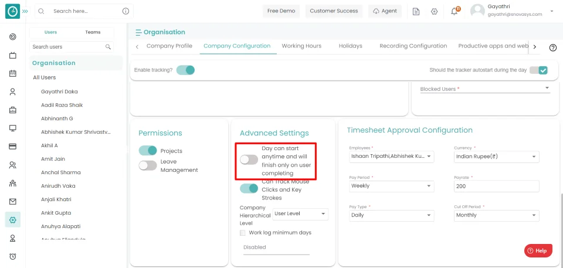Open the calendar icon in left sidebar
Image resolution: width=563 pixels, height=268 pixels.
tap(13, 73)
